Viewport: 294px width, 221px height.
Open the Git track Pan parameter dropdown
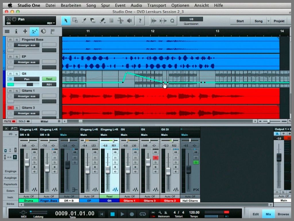coord(27,79)
